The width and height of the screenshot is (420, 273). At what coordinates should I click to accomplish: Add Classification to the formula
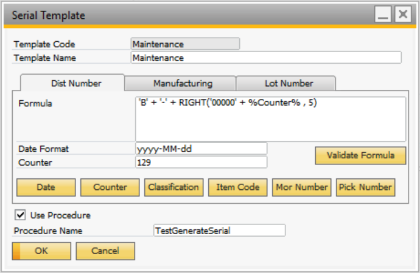click(x=173, y=187)
